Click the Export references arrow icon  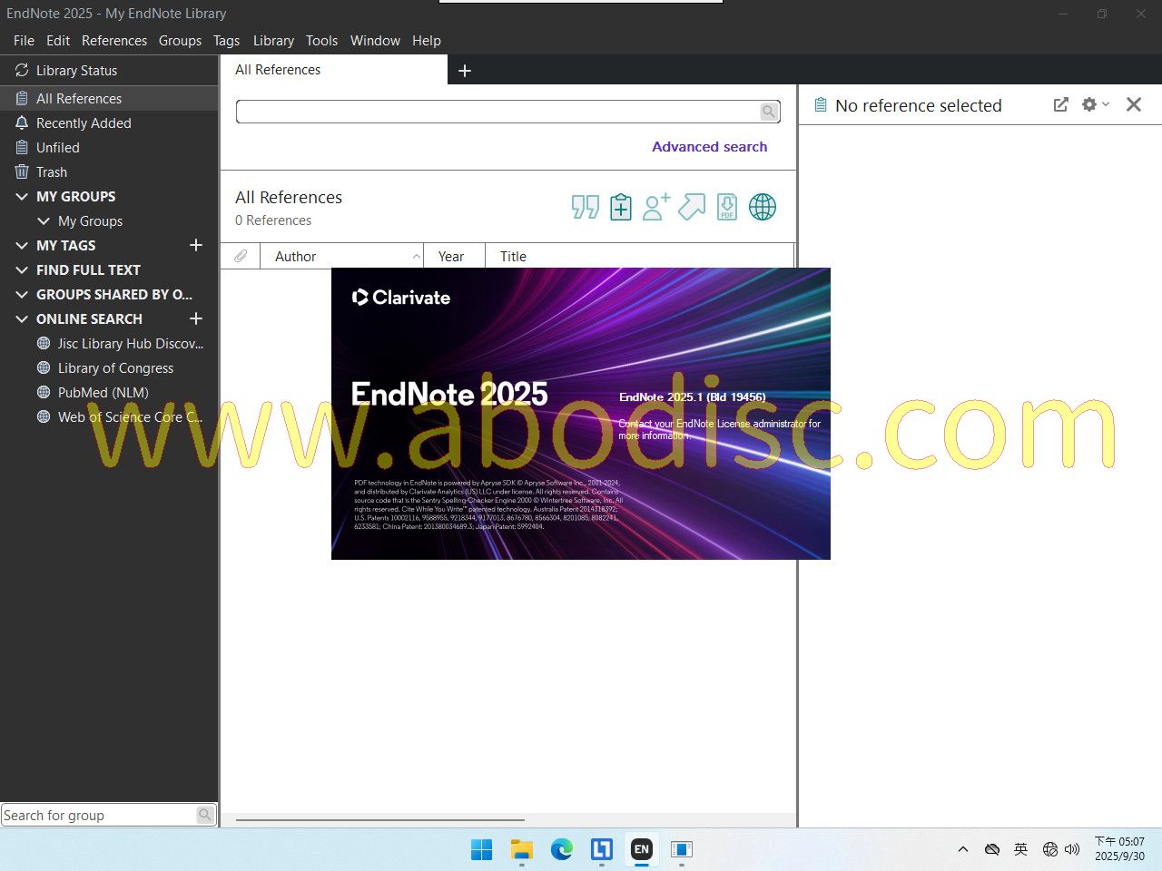pos(692,207)
